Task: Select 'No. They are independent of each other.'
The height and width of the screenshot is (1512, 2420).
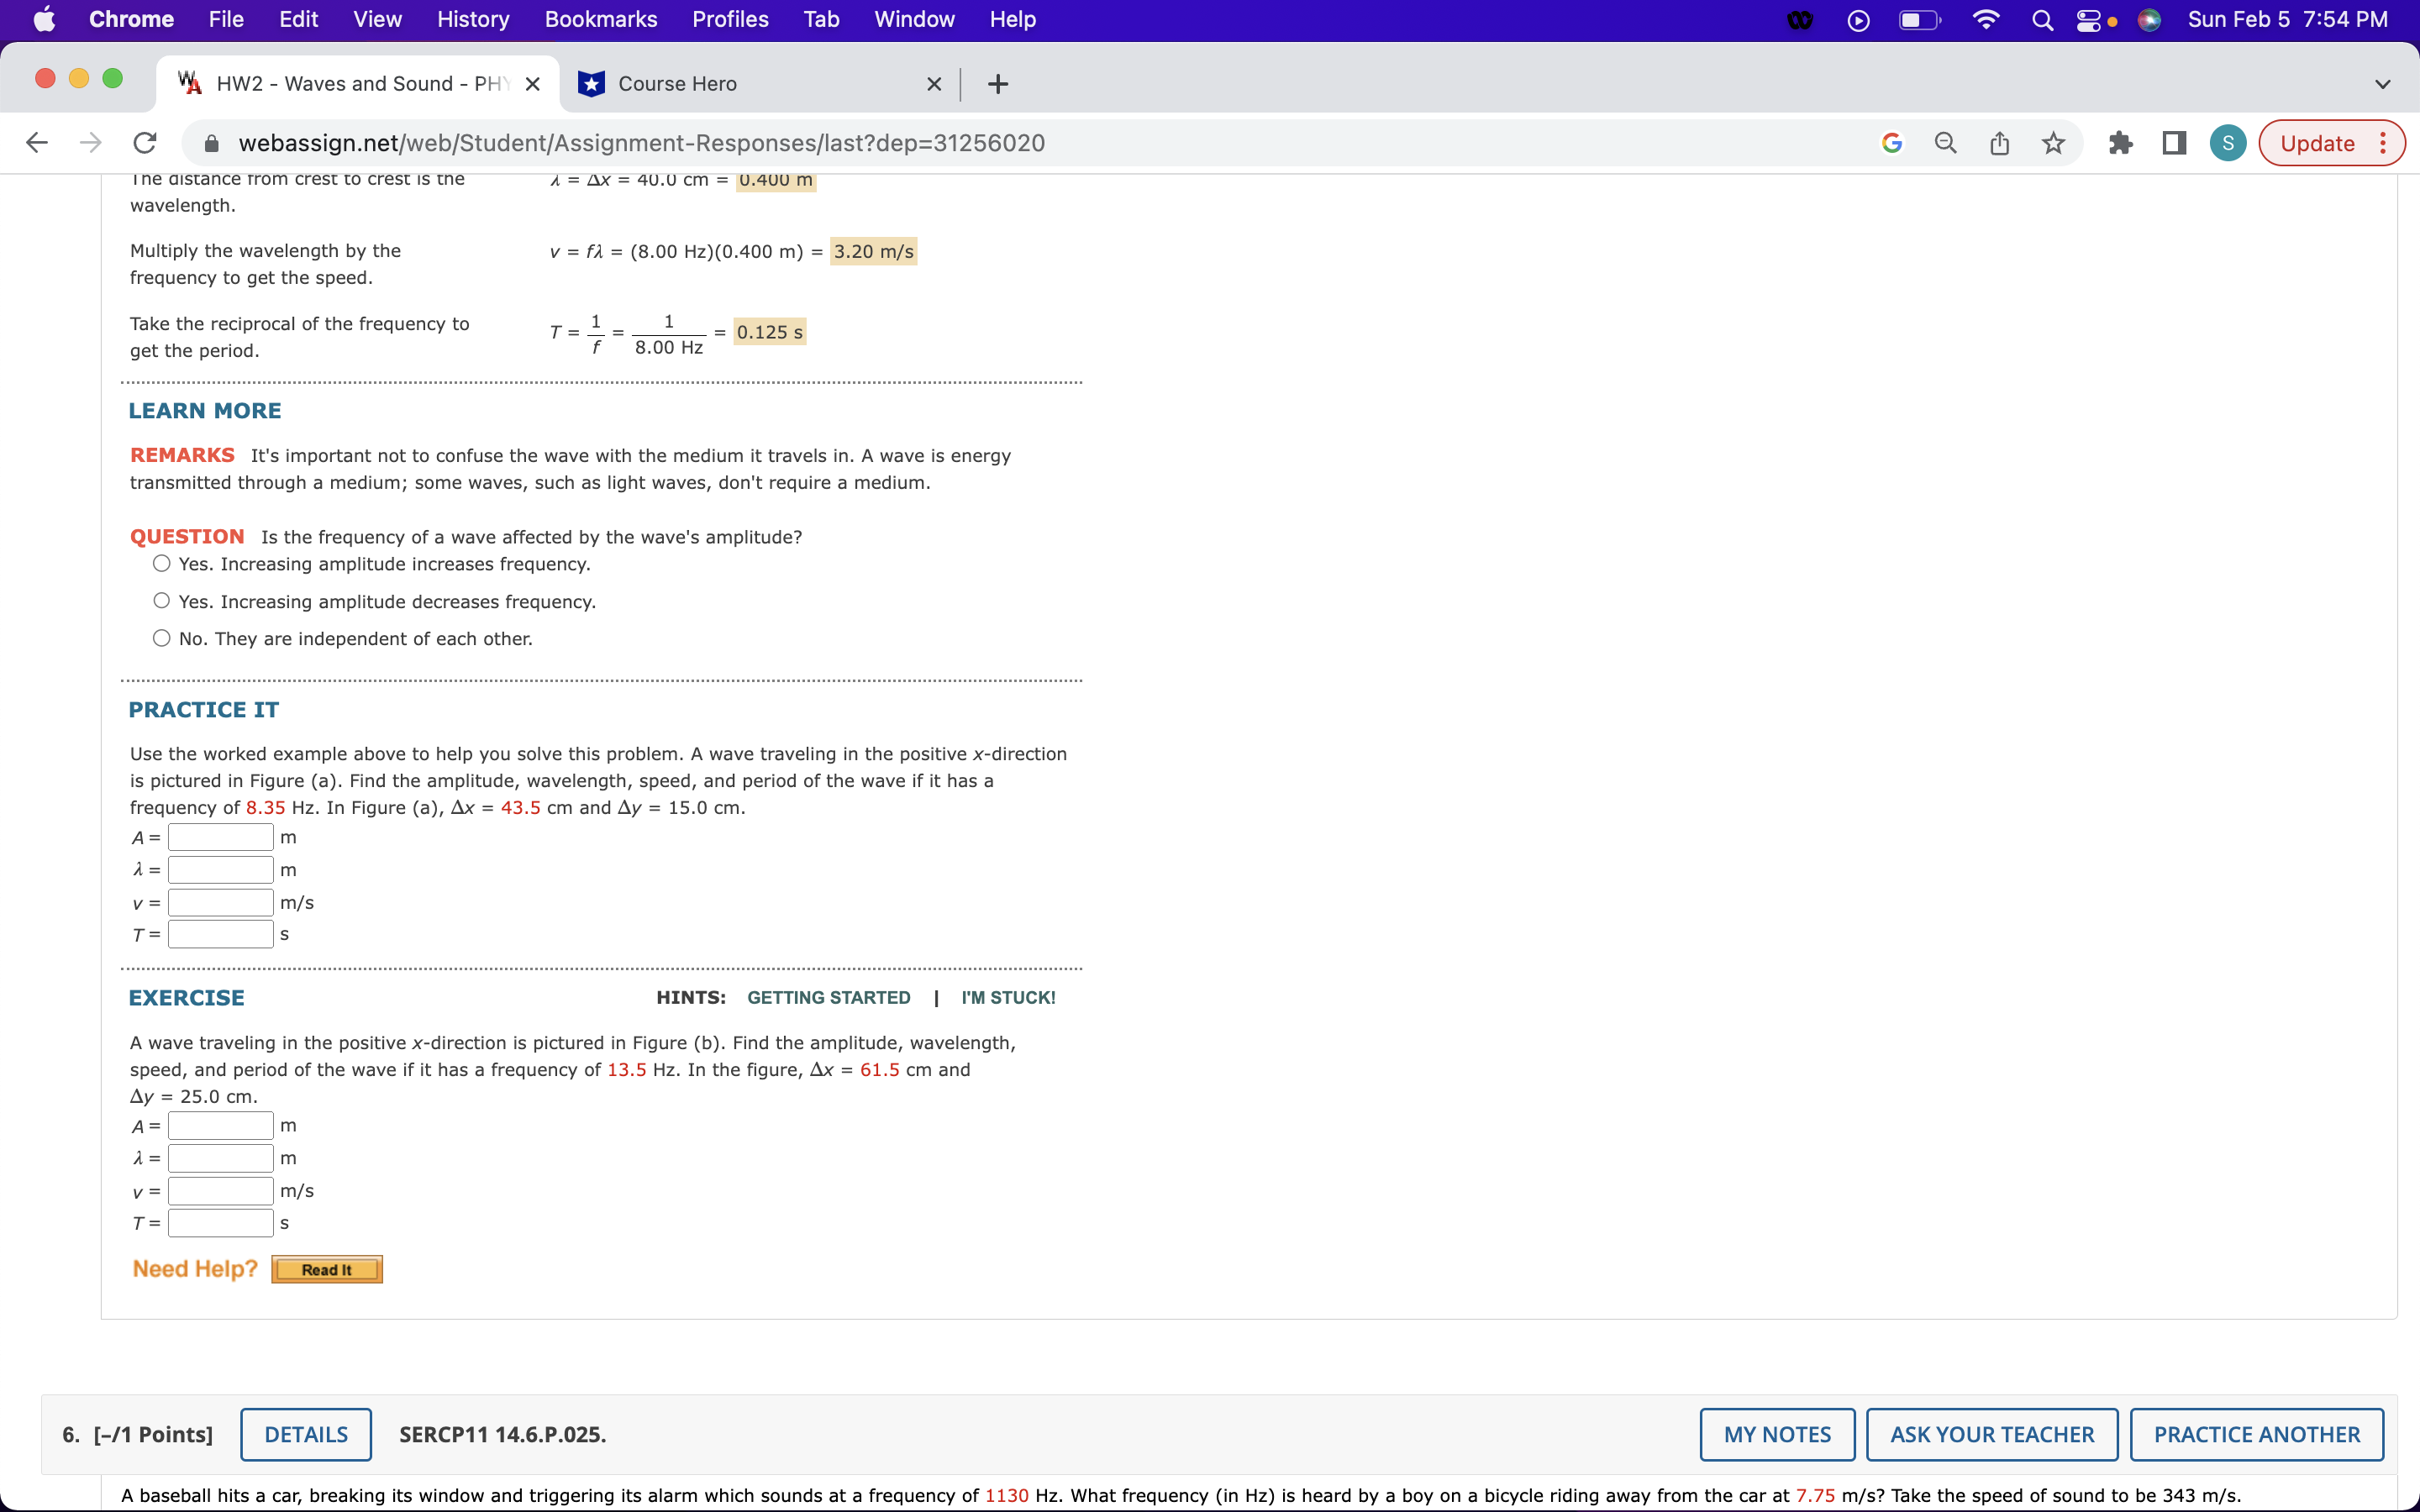Action: click(x=161, y=637)
